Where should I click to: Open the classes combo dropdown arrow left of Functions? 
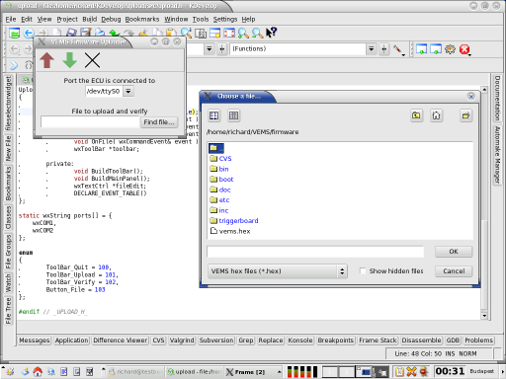tap(210, 49)
